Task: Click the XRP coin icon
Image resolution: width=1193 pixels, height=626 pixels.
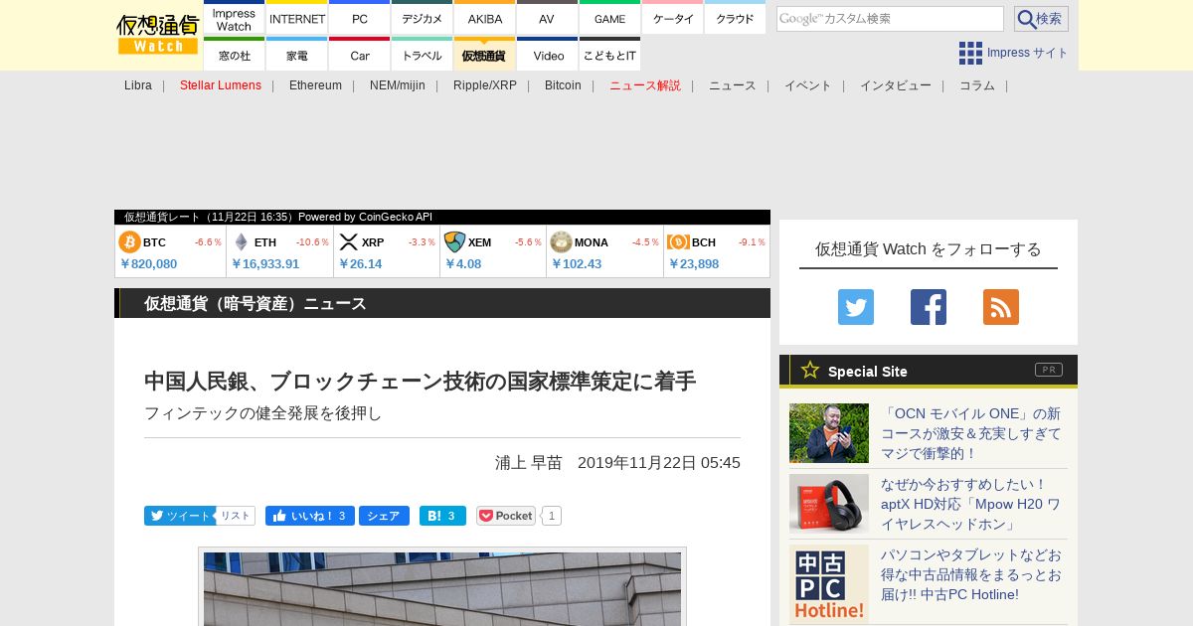Action: [x=348, y=242]
